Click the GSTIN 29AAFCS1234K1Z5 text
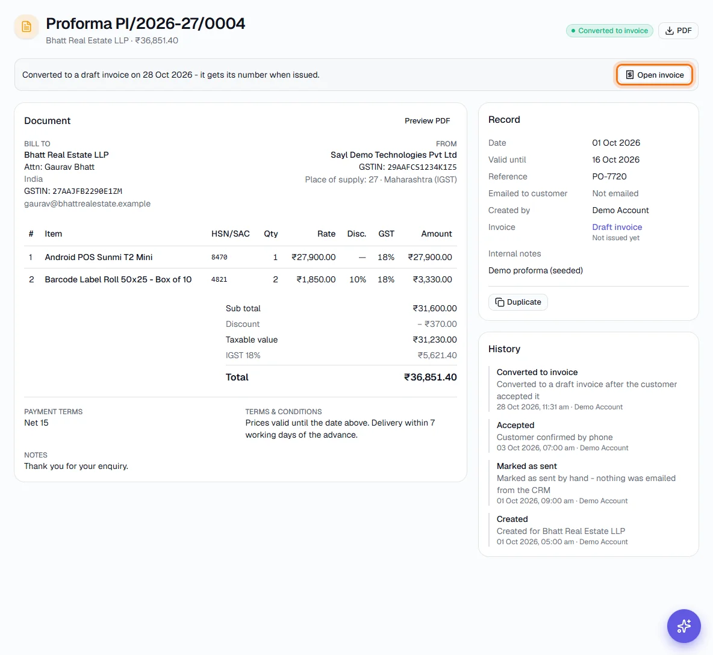This screenshot has width=713, height=655. (408, 167)
